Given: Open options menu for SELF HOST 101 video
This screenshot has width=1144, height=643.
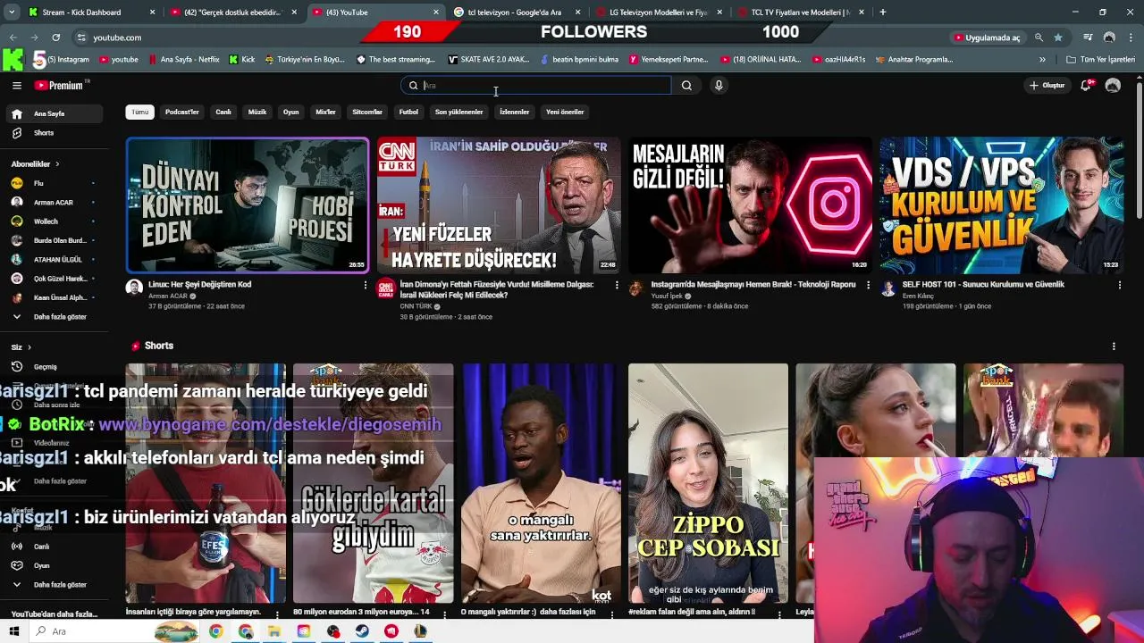Looking at the screenshot, I should [1120, 285].
